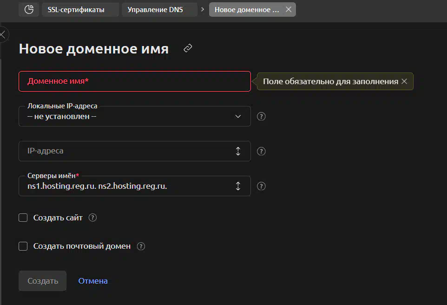
Task: Show help for Локальные IP-адреса
Action: 261,117
